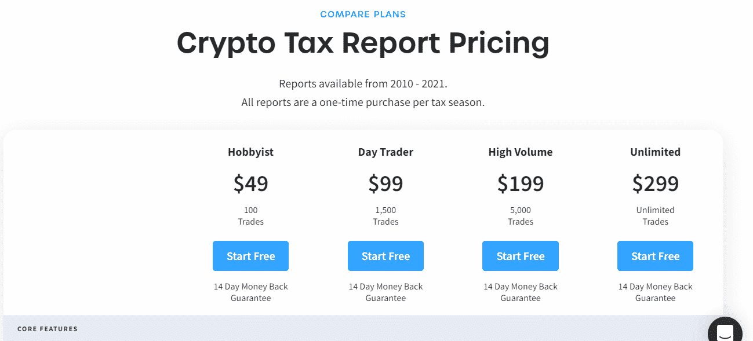Start Free on the High Volume plan
The width and height of the screenshot is (753, 341).
coord(521,256)
